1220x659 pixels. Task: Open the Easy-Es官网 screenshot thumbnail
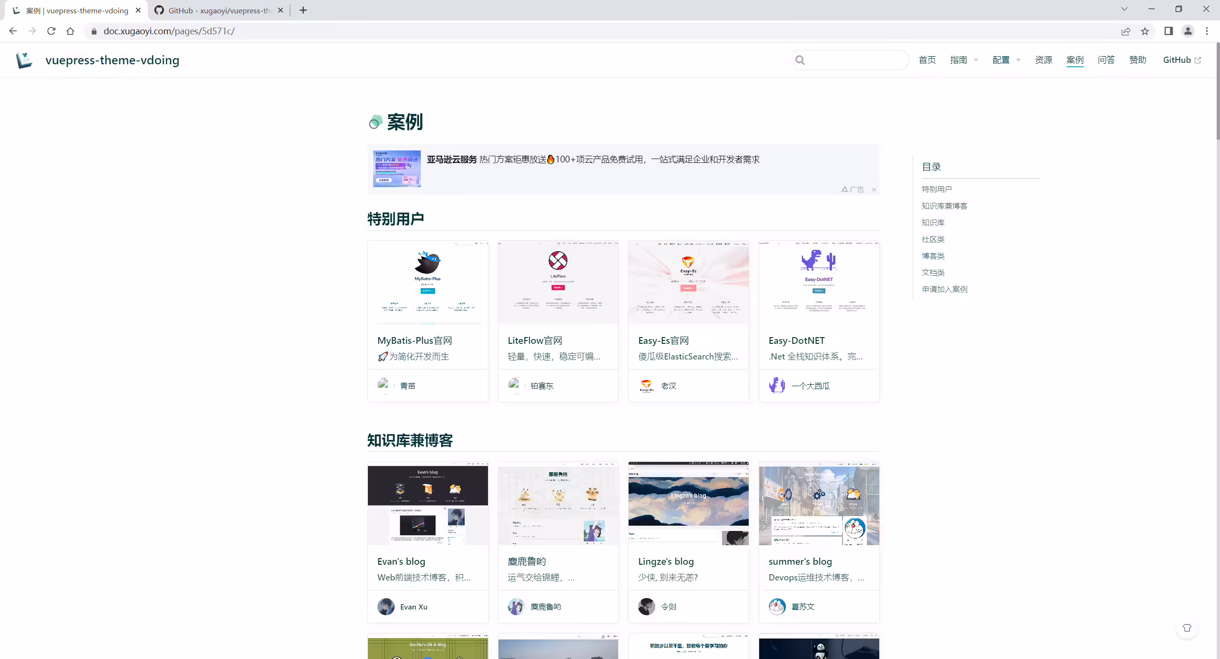pyautogui.click(x=689, y=282)
